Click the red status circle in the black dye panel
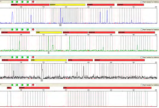The width and height of the screenshot is (159, 108). tap(33, 57)
